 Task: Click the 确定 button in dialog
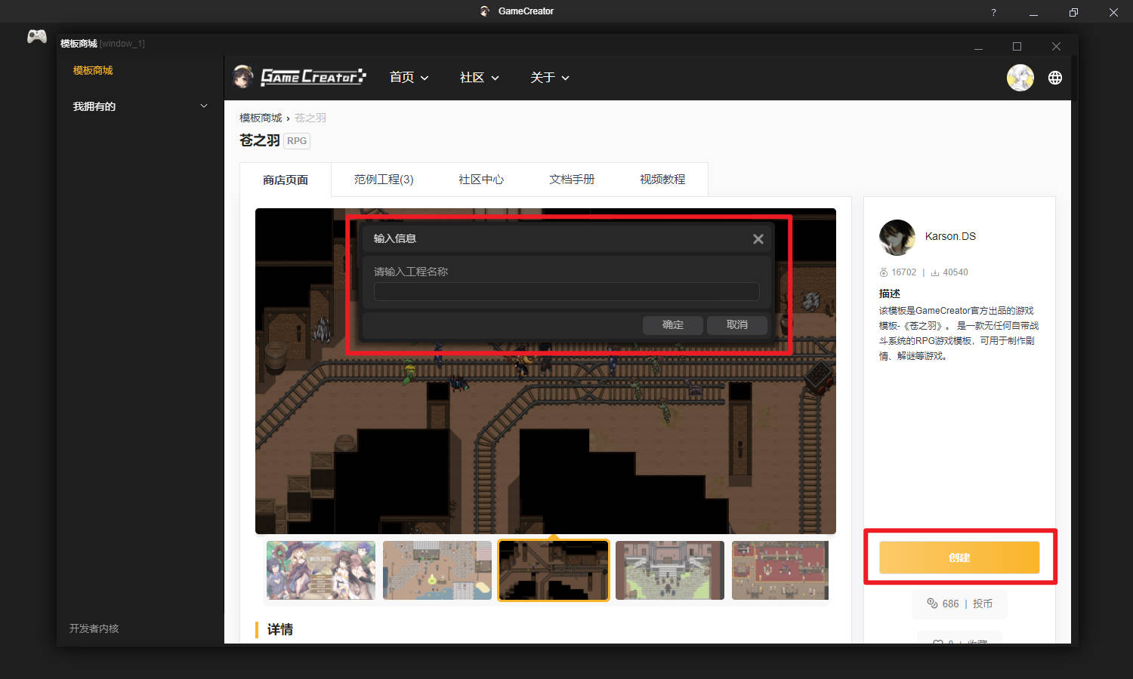[x=672, y=325]
